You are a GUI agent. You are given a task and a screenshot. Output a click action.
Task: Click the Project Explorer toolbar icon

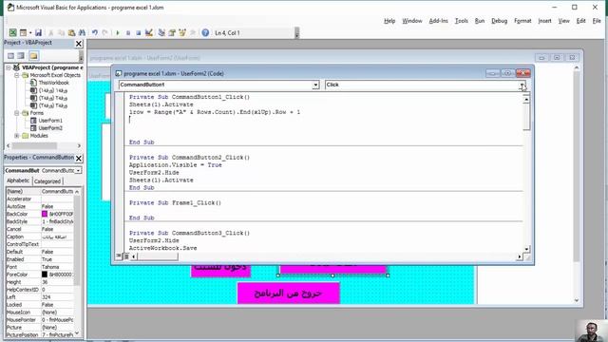161,33
